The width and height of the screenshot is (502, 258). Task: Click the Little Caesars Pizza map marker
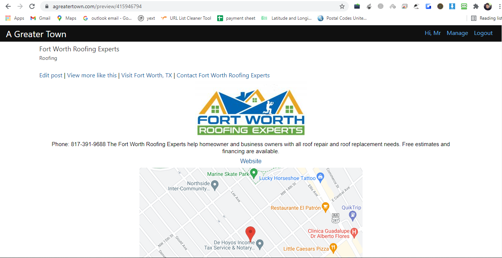[x=333, y=248]
